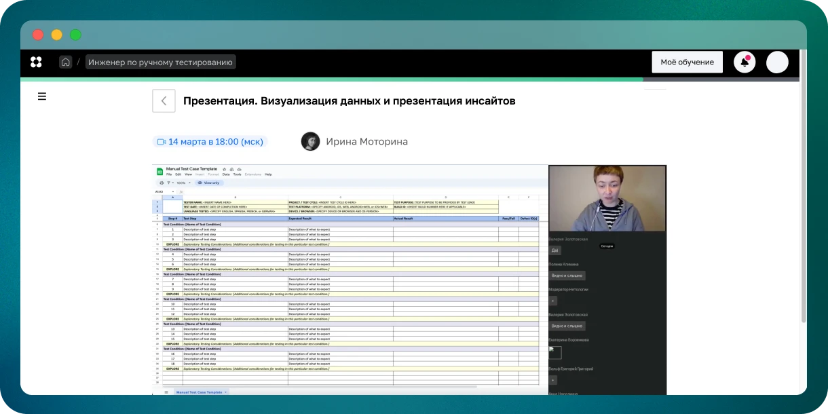Go back using the left chevron button
The image size is (828, 414).
click(x=164, y=101)
